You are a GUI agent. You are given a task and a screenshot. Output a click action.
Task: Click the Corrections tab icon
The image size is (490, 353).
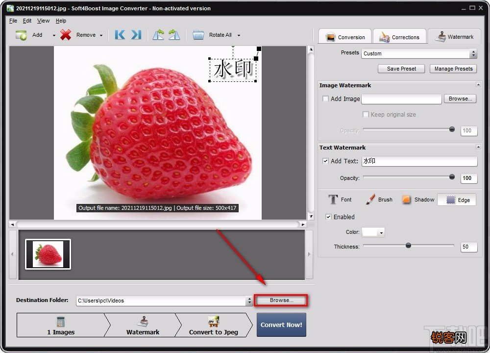[x=384, y=37]
